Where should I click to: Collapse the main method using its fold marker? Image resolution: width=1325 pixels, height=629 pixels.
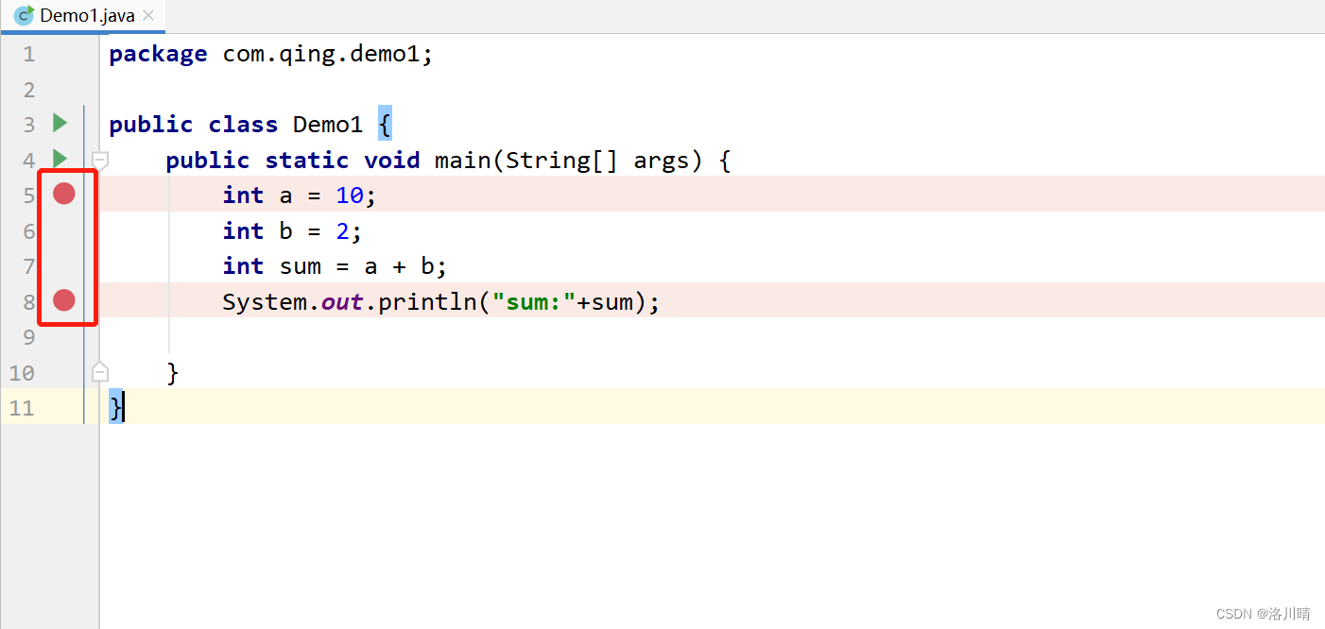[x=100, y=161]
